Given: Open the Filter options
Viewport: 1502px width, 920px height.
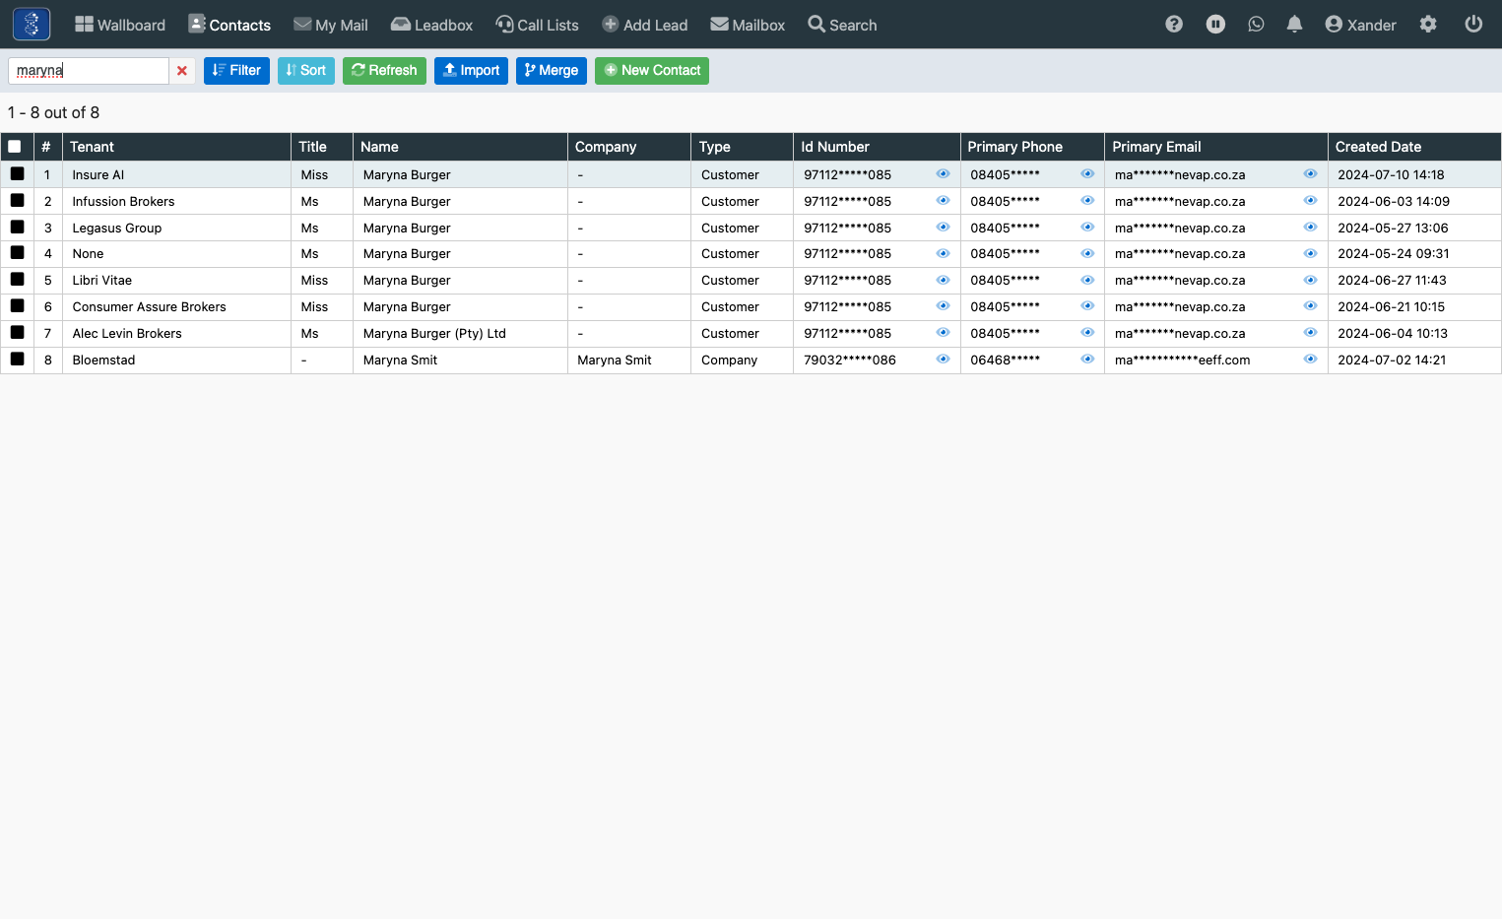Looking at the screenshot, I should coord(236,71).
